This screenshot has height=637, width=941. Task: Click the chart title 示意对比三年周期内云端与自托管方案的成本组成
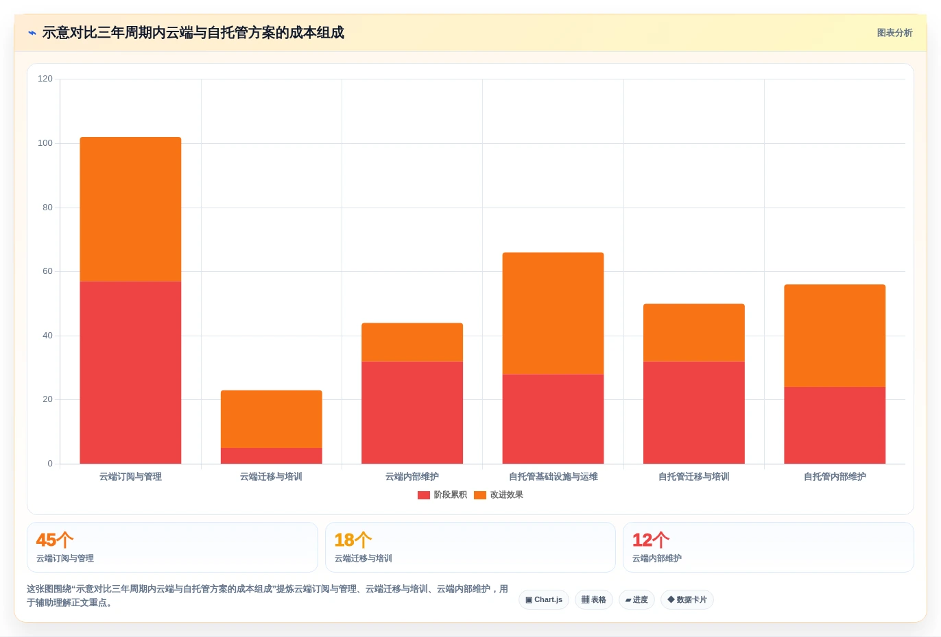pos(193,33)
